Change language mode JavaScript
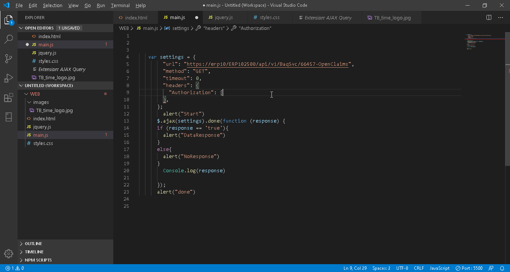Image resolution: width=510 pixels, height=272 pixels. 440,268
